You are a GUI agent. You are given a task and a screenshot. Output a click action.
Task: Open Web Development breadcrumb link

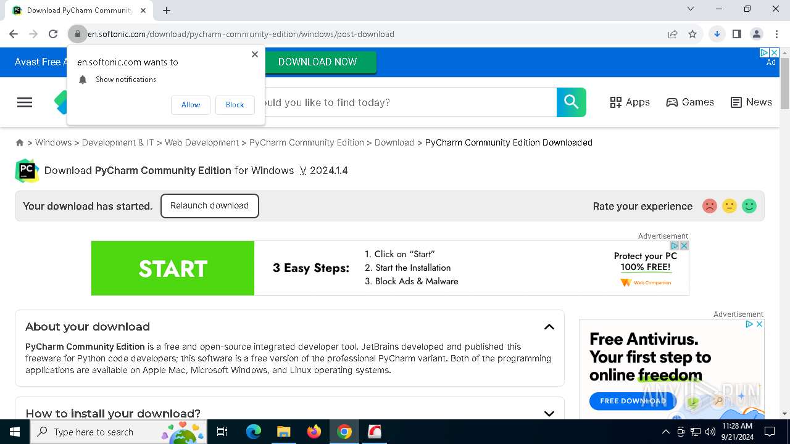coord(202,142)
